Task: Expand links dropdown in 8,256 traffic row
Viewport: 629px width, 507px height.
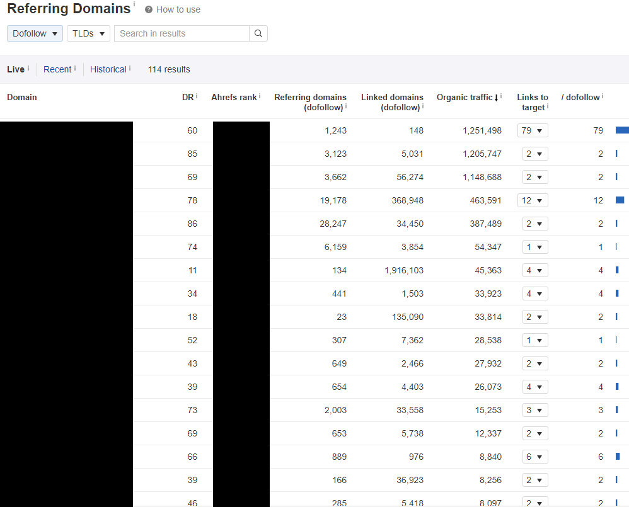Action: [534, 480]
